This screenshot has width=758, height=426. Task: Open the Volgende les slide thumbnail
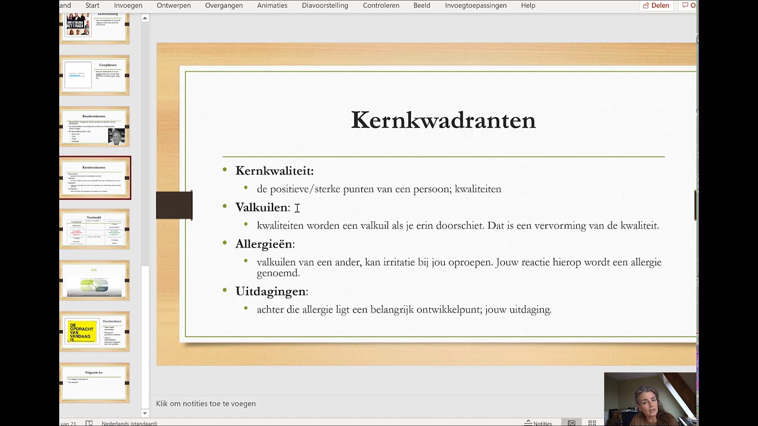95,383
